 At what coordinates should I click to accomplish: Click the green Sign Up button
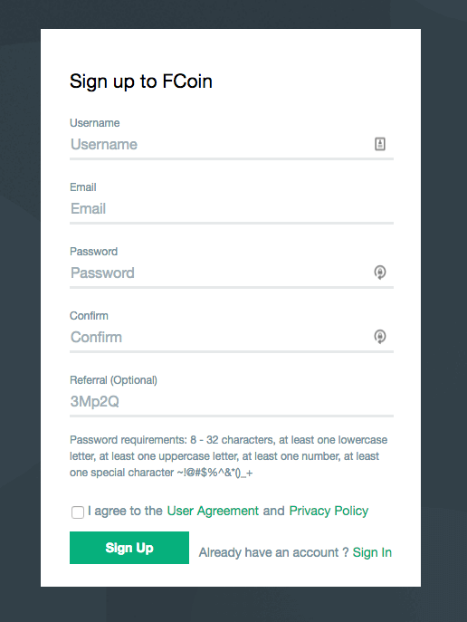tap(129, 548)
